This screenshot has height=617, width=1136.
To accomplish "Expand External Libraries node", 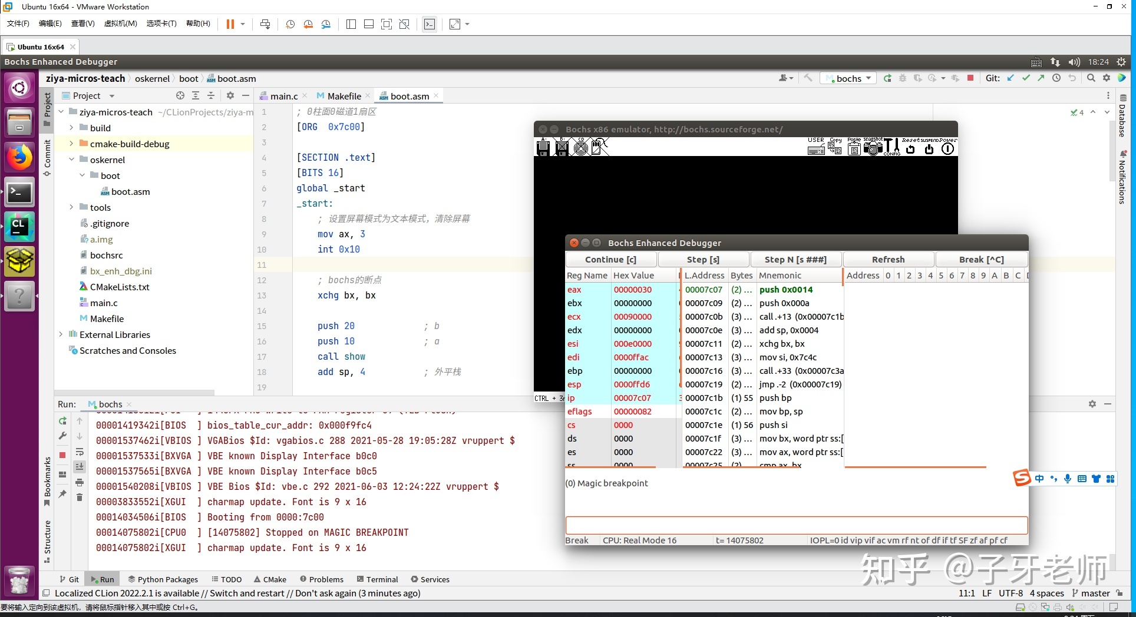I will click(x=61, y=334).
